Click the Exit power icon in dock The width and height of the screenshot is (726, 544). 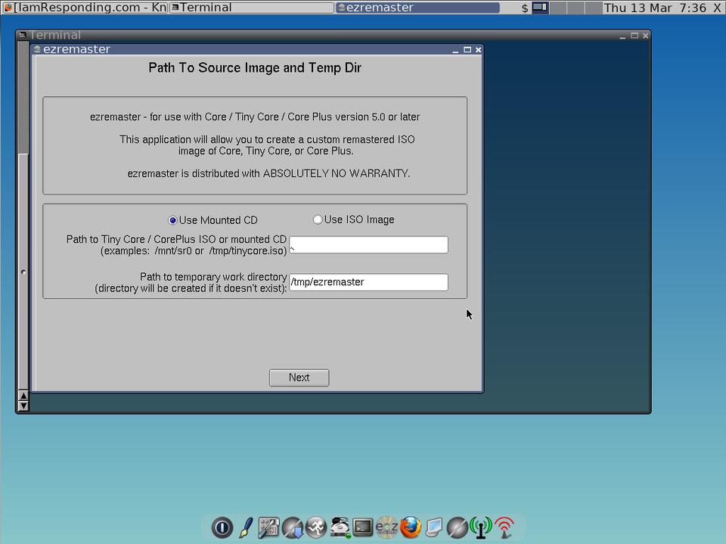tap(222, 527)
